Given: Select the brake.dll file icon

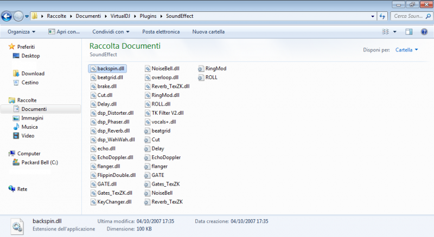Looking at the screenshot, I should click(93, 87).
